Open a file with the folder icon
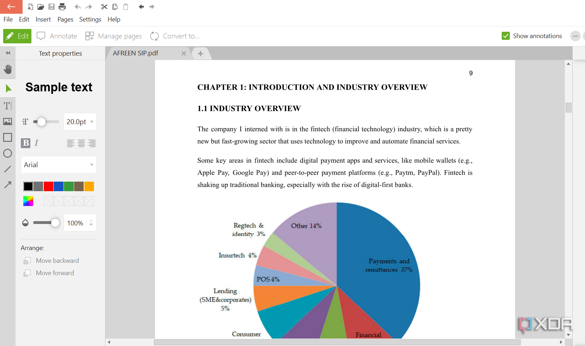Screen dimensions: 585x346 point(41,7)
